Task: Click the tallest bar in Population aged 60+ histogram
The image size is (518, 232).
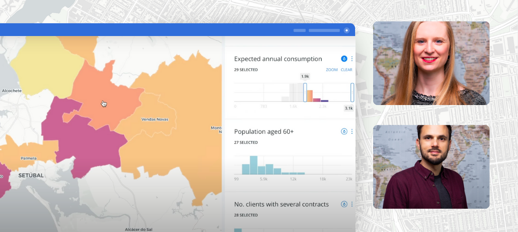Action: tap(254, 165)
